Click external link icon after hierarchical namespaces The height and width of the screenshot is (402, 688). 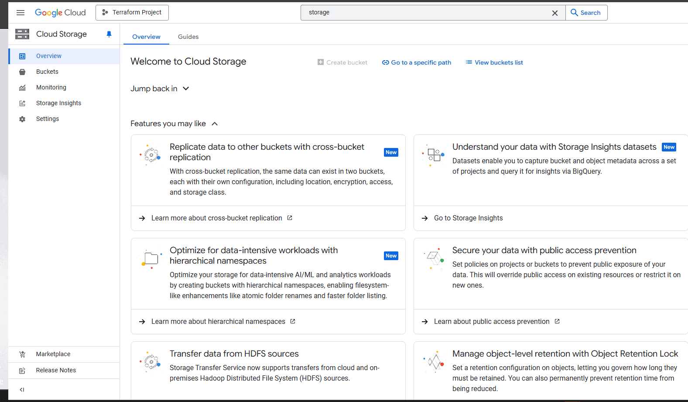click(293, 321)
